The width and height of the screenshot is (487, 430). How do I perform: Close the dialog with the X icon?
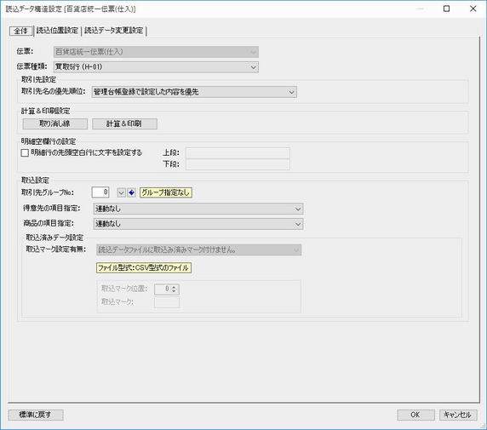coord(473,9)
